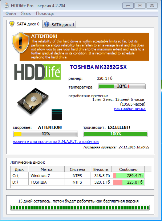Click the Свободно column header
162x221 pixels.
point(128,169)
